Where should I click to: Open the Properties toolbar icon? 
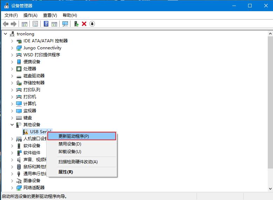(35, 24)
